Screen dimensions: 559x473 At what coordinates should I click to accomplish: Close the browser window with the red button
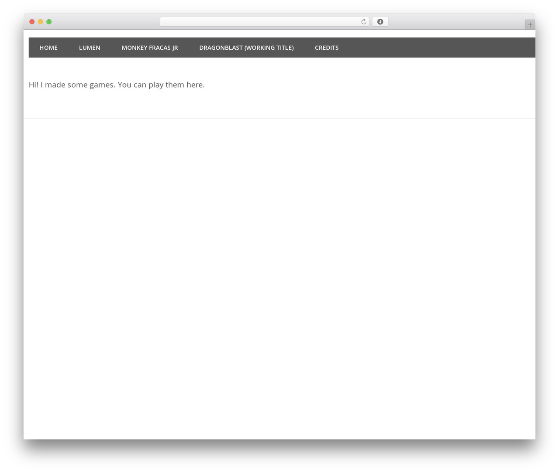click(x=32, y=22)
